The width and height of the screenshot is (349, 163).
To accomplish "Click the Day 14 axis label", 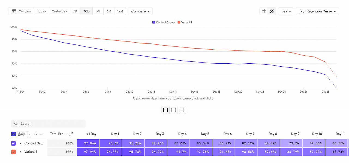I will click(173, 92).
